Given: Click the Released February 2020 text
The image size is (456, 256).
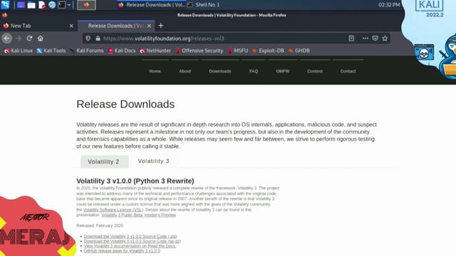Looking at the screenshot, I should [100, 225].
